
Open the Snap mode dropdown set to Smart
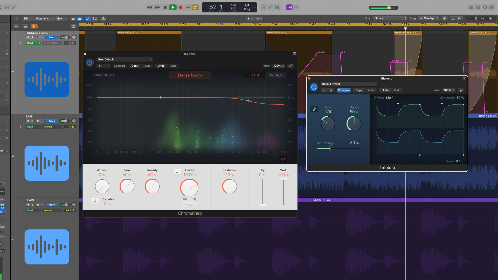click(x=390, y=18)
